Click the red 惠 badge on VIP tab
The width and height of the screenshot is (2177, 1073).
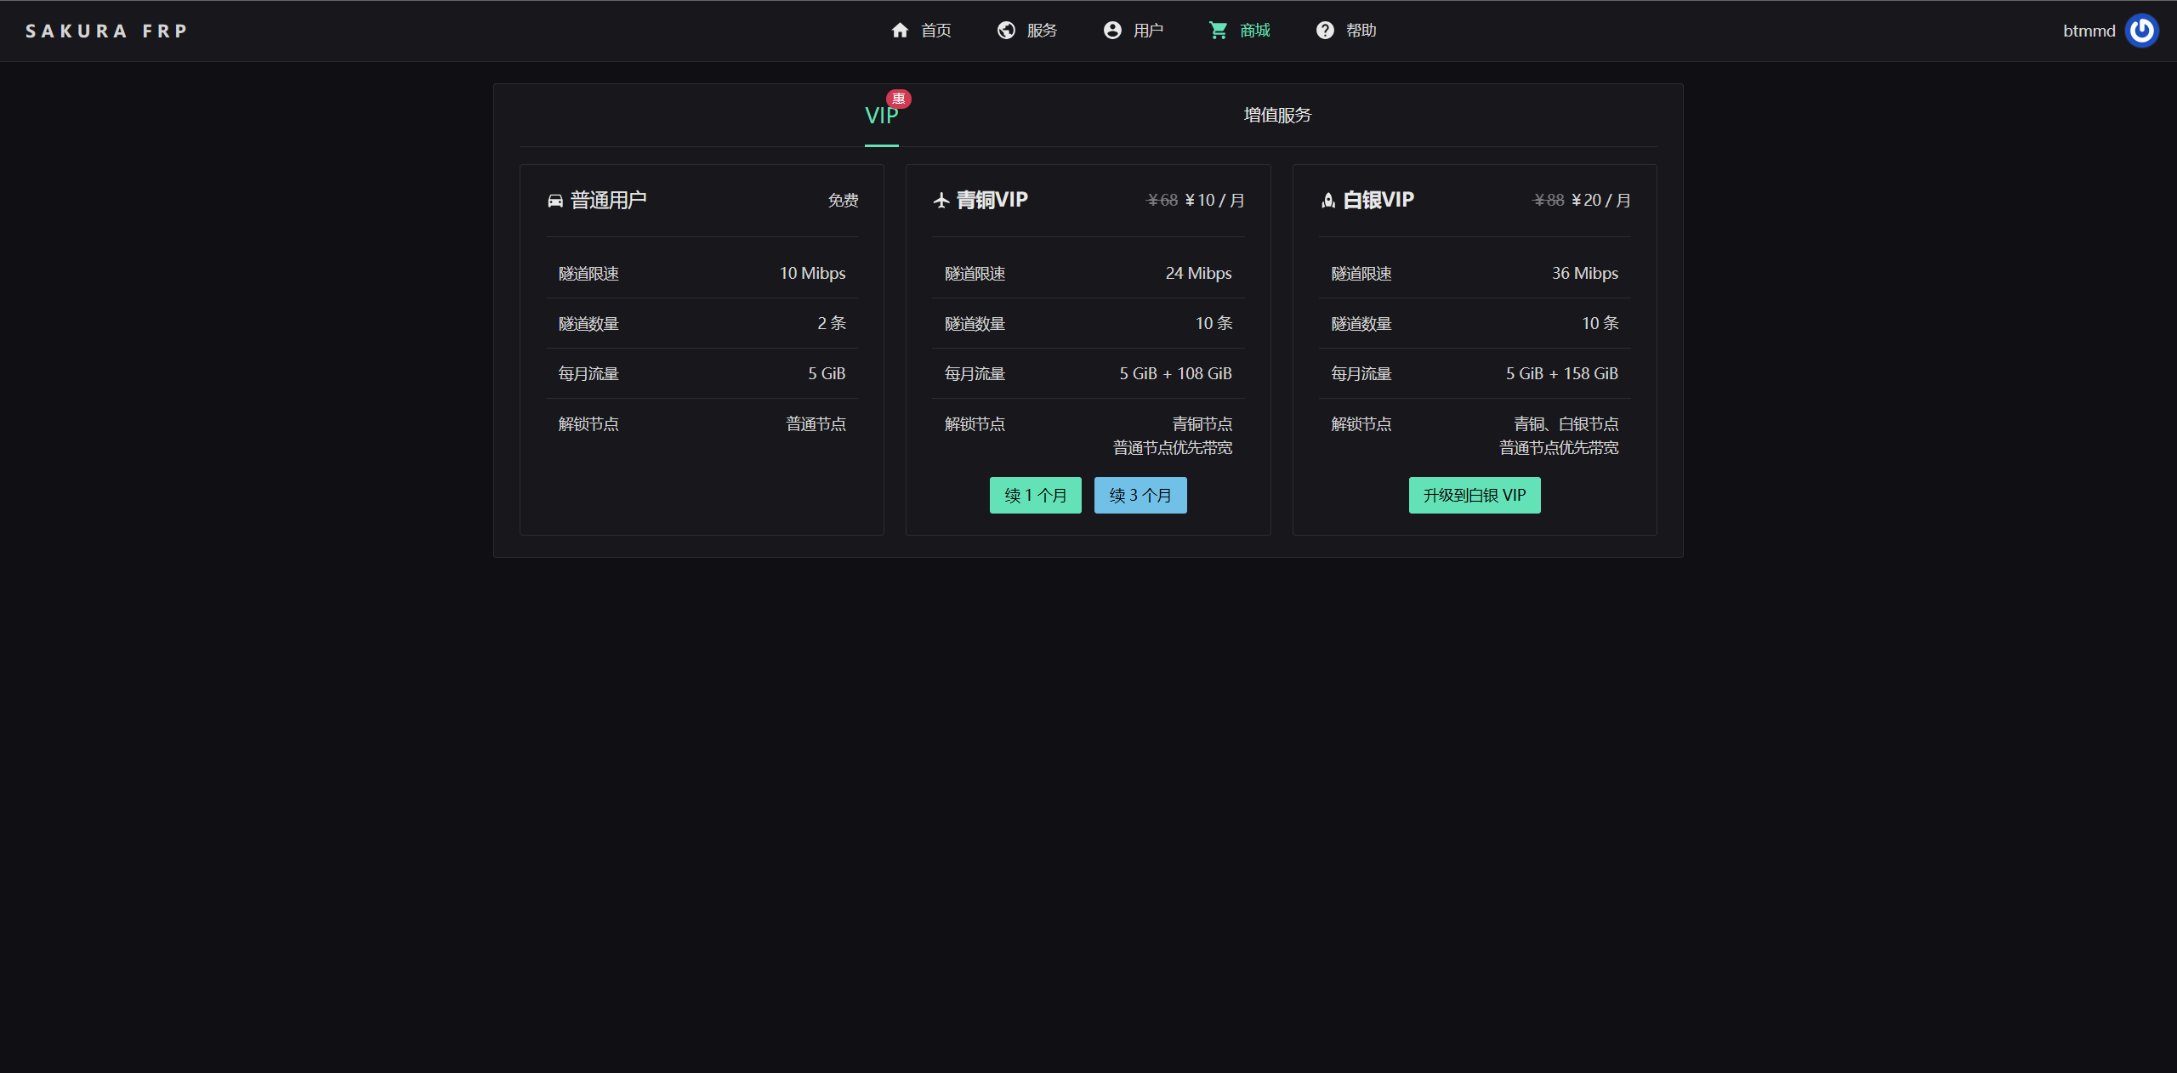pyautogui.click(x=899, y=99)
